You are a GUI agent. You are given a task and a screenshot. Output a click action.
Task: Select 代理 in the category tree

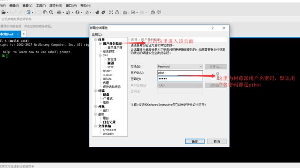click(x=106, y=83)
